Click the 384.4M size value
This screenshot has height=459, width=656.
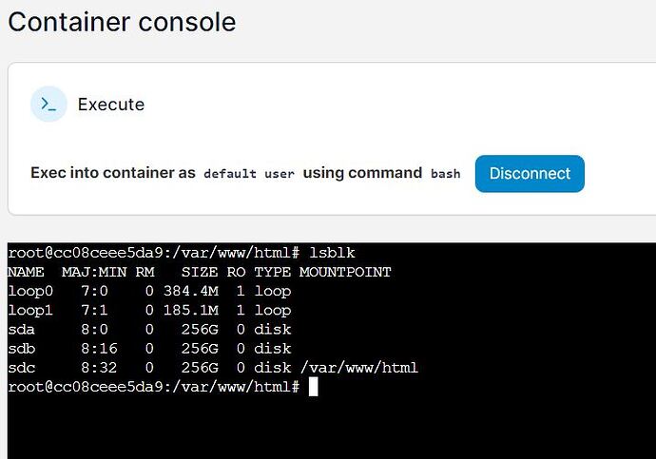(x=191, y=291)
